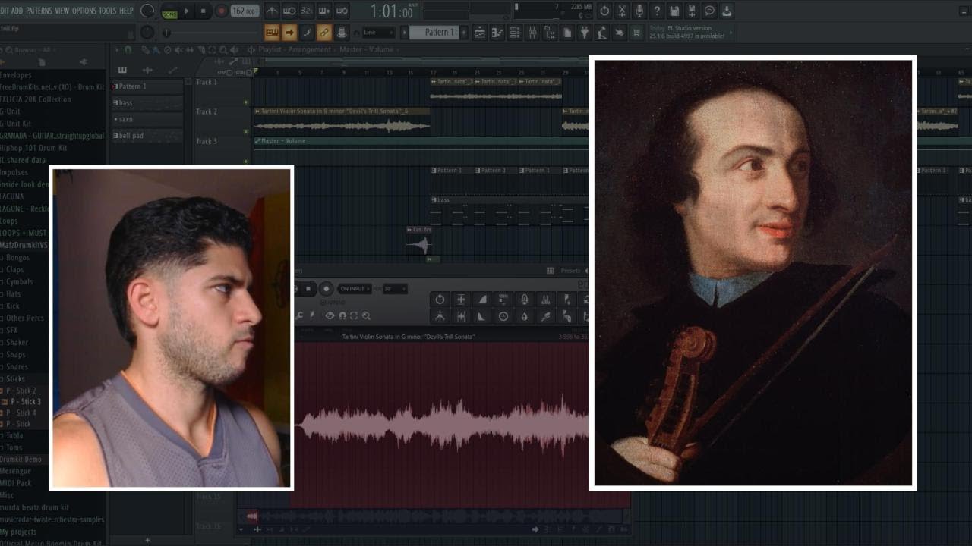The width and height of the screenshot is (972, 546).
Task: Click the Edison normalize/reverse tool icon
Action: (460, 299)
